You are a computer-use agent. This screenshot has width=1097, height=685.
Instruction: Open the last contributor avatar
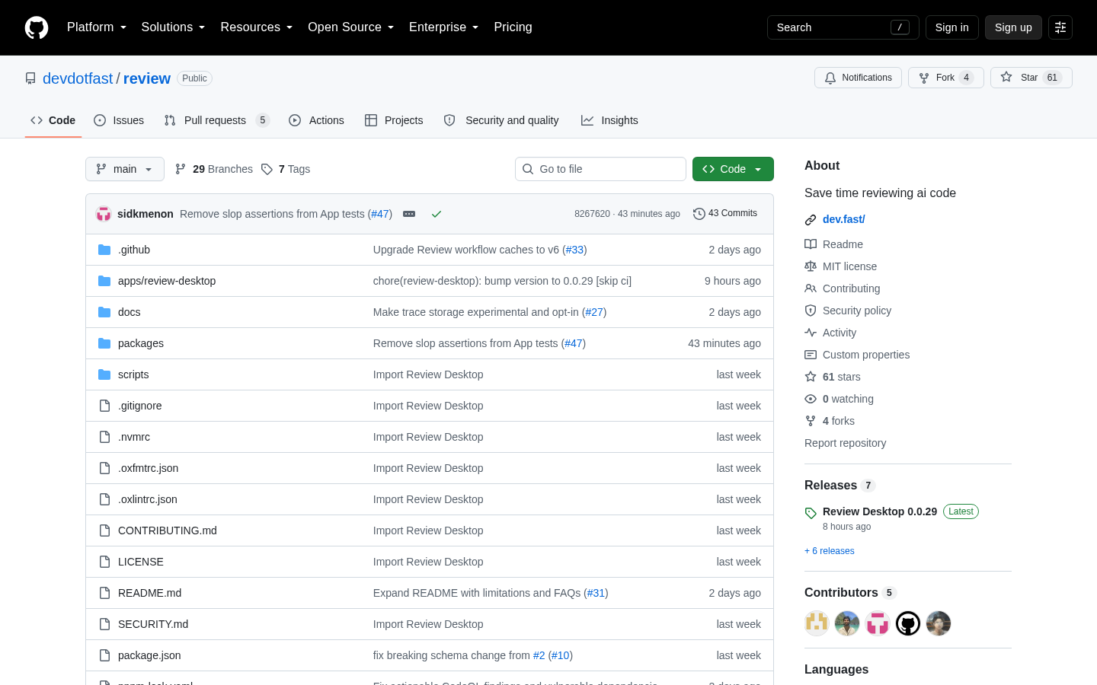[939, 623]
